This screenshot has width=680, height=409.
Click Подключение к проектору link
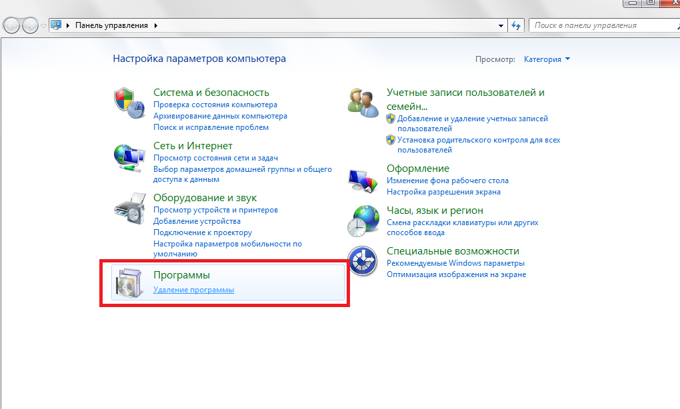point(203,232)
